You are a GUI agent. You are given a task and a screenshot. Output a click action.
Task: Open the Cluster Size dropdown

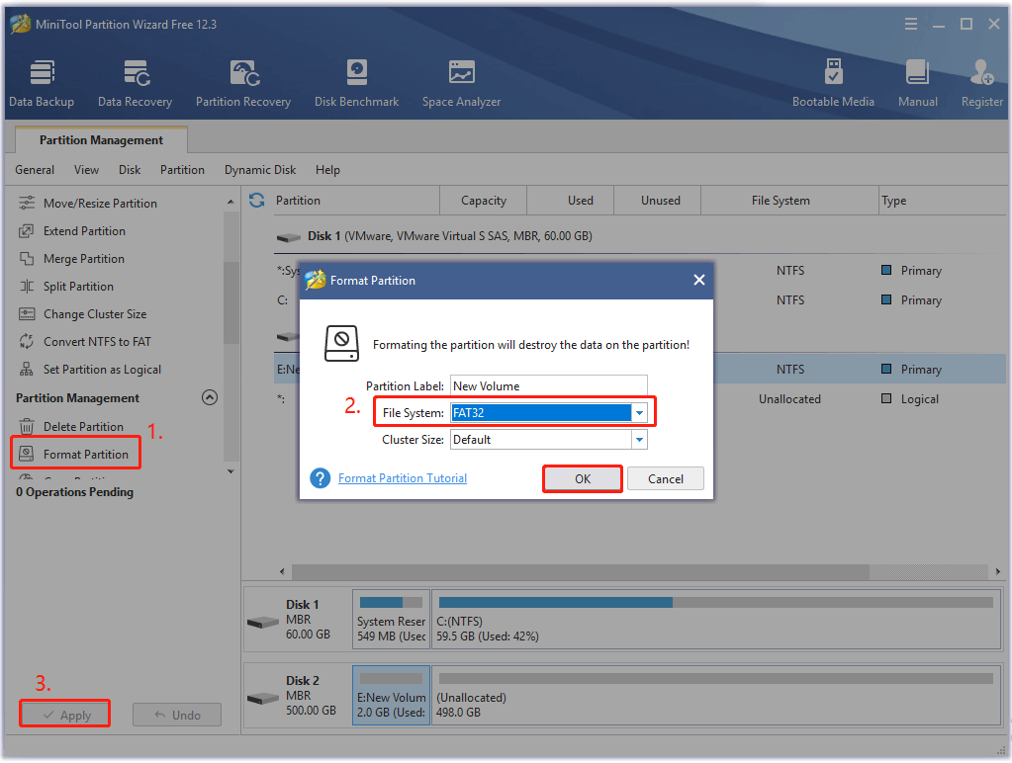click(639, 439)
